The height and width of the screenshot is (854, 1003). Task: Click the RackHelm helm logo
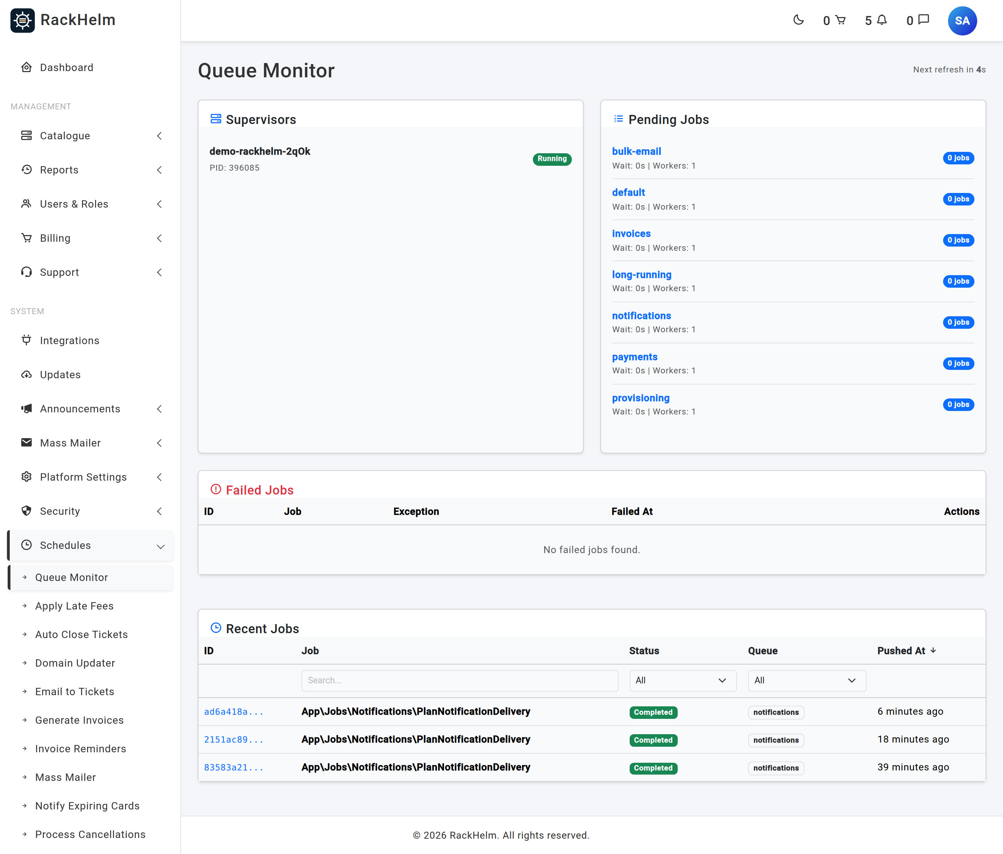point(22,20)
